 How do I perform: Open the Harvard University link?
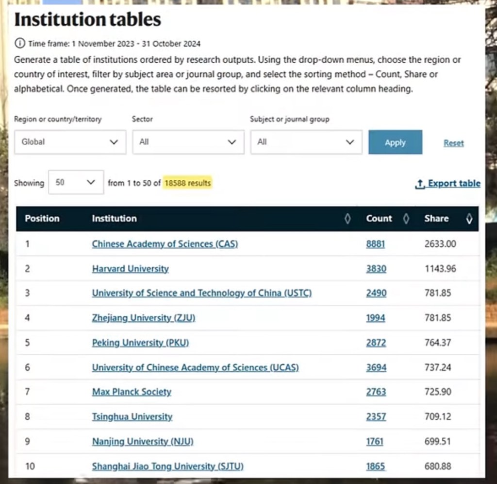tap(130, 269)
